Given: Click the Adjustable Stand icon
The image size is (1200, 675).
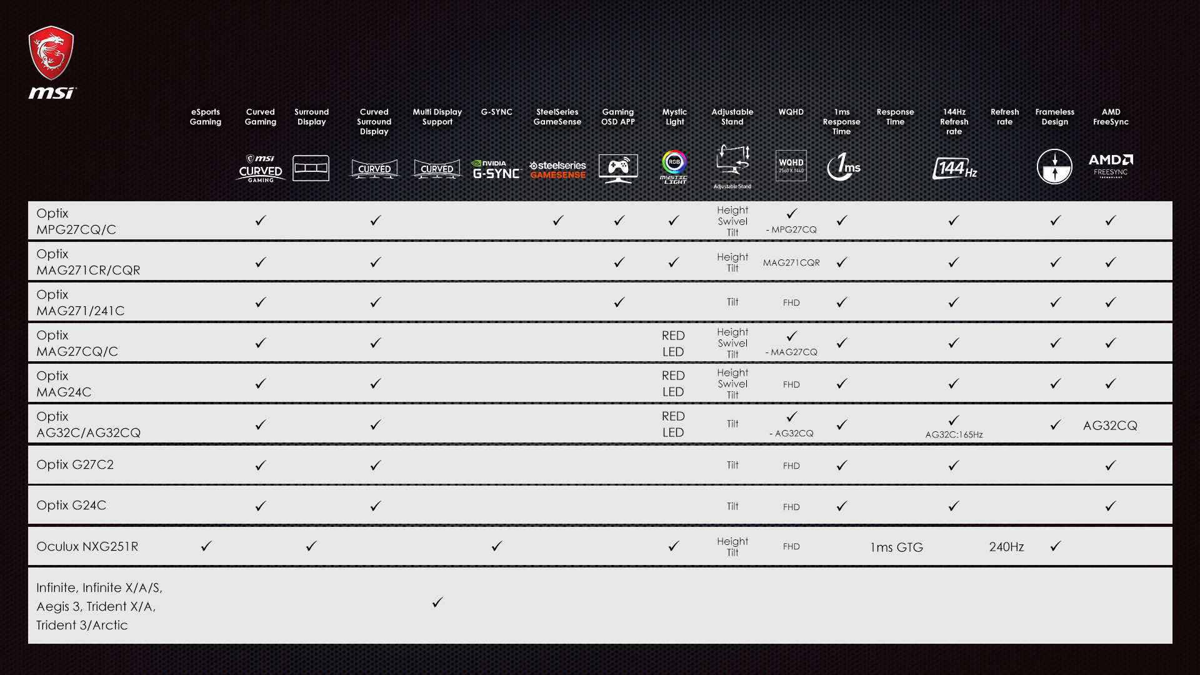Looking at the screenshot, I should coord(732,167).
